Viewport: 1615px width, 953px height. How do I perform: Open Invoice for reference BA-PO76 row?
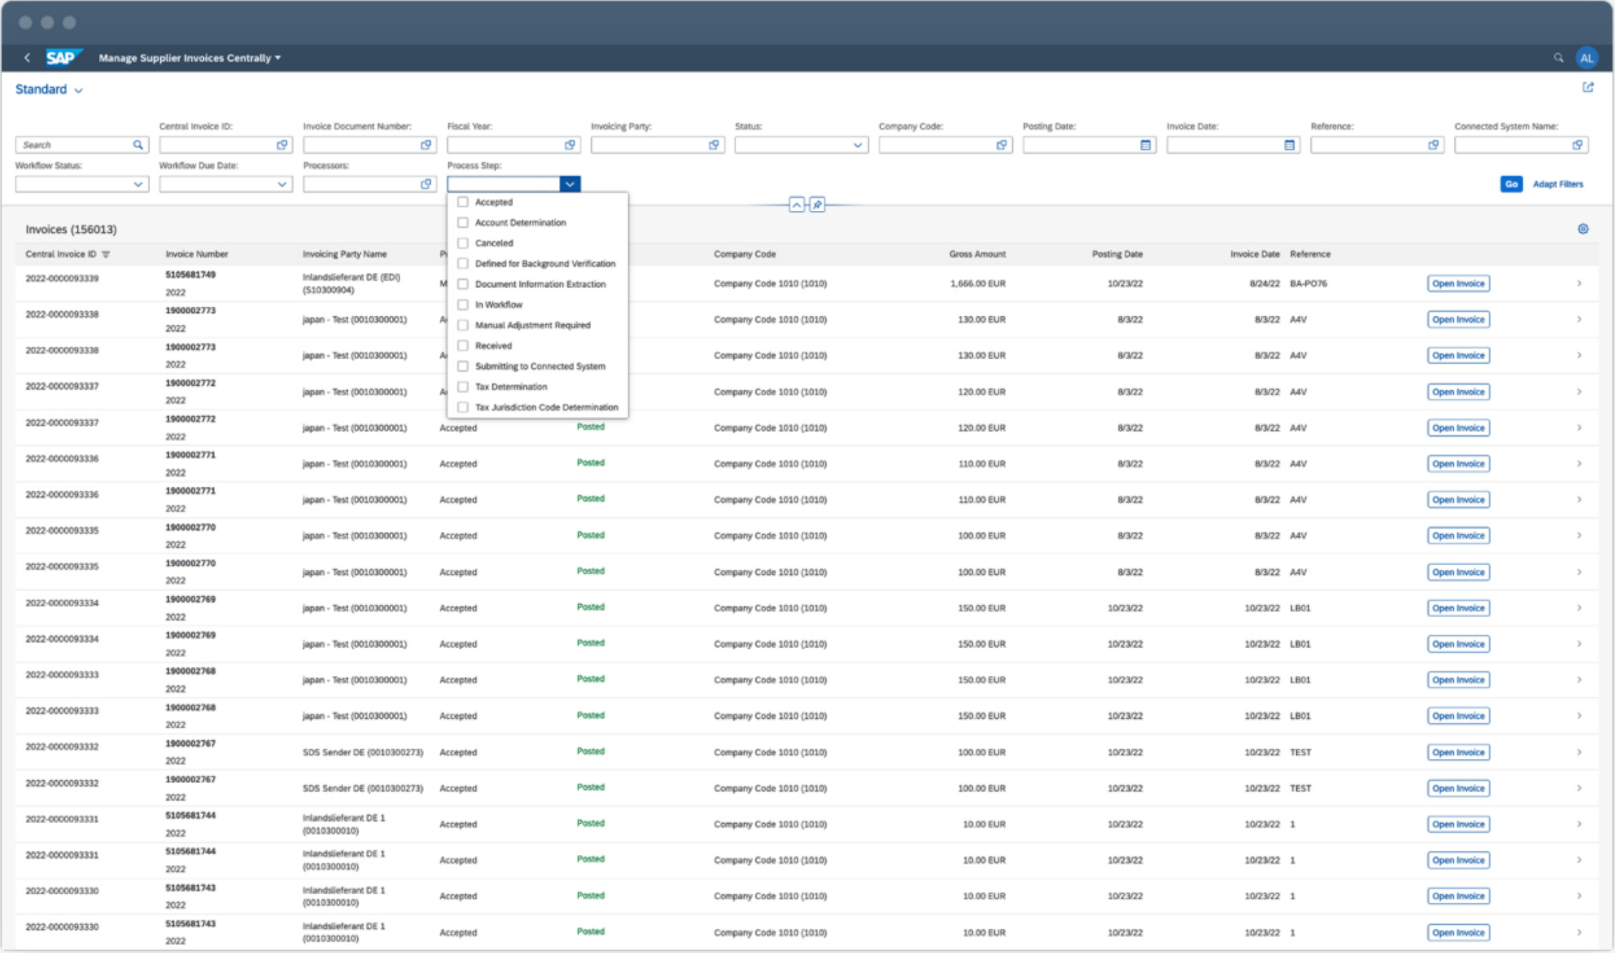click(x=1458, y=284)
